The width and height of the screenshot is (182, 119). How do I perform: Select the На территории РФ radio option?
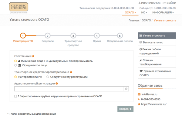[x=15, y=77]
